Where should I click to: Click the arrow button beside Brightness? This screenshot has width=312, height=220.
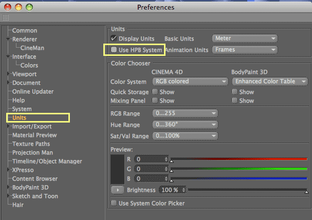[x=117, y=190]
